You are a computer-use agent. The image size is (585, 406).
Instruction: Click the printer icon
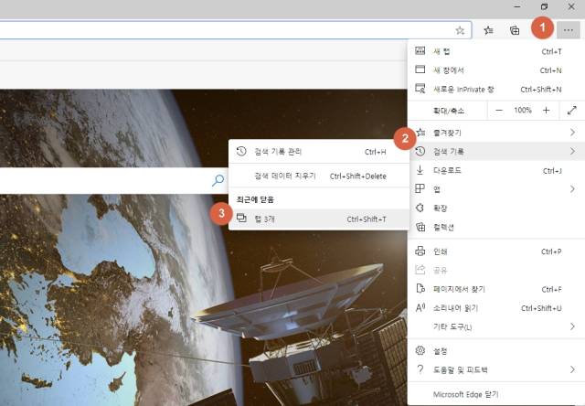(x=420, y=251)
